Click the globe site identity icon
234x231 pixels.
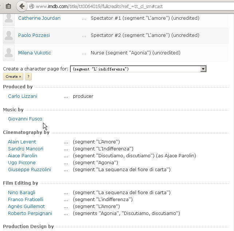[x=32, y=6]
